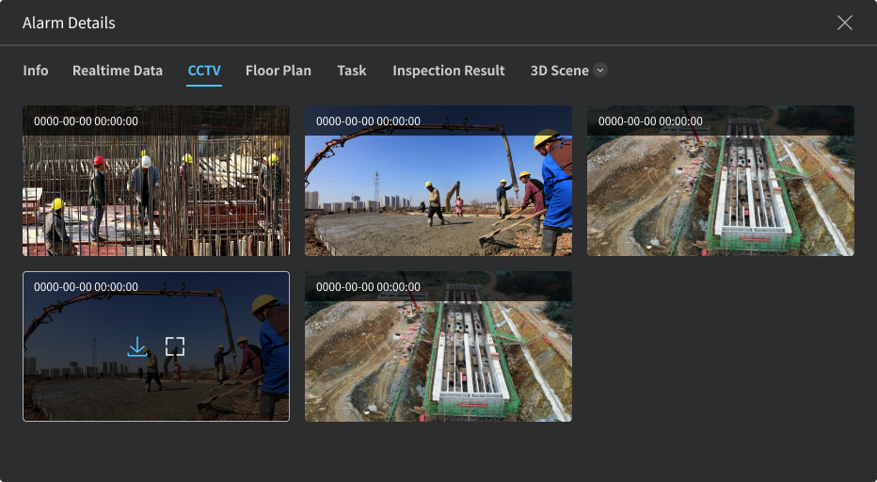Open the bottom-row aerial site thumbnail
Screen dimensions: 877x482
(438, 358)
